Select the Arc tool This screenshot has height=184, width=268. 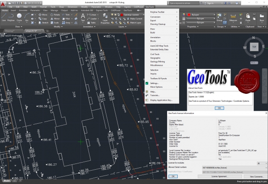[x=27, y=17]
